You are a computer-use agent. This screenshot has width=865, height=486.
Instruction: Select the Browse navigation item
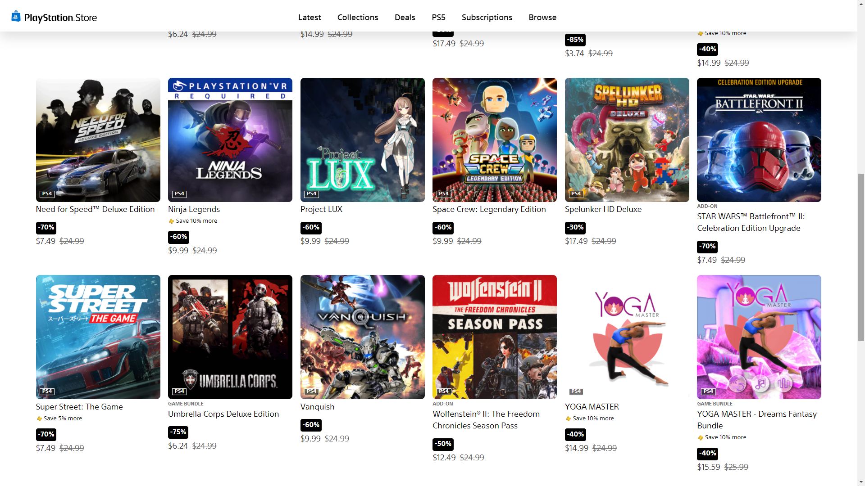click(x=542, y=18)
